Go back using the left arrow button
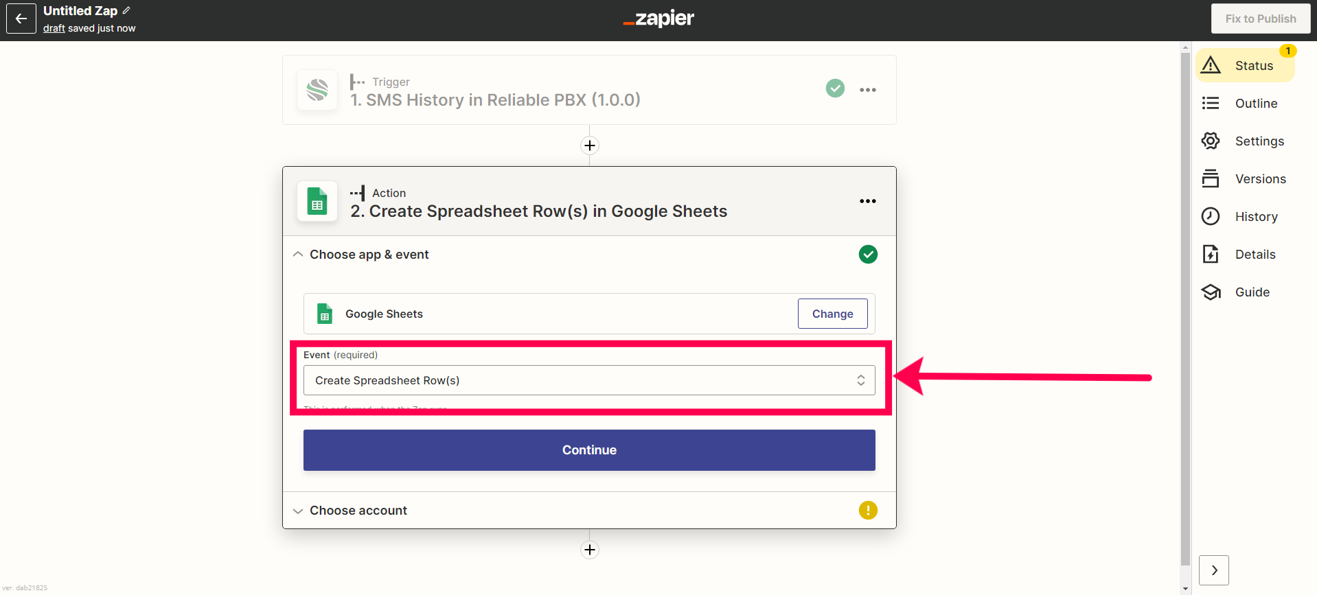1317x595 pixels. (21, 19)
